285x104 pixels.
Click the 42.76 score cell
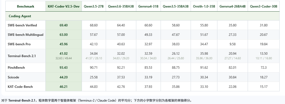tap(121, 86)
